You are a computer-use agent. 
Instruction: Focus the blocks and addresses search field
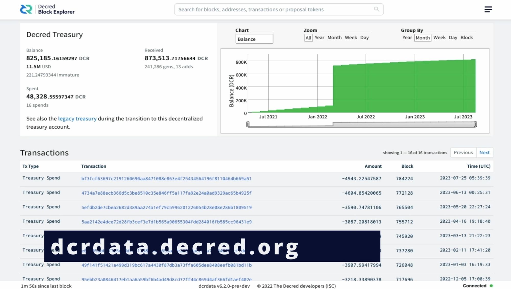pyautogui.click(x=279, y=9)
